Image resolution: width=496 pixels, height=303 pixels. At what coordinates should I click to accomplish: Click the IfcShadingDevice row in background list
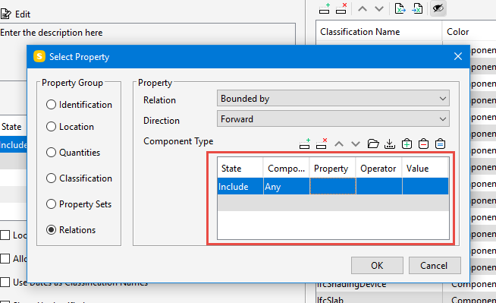(x=407, y=285)
